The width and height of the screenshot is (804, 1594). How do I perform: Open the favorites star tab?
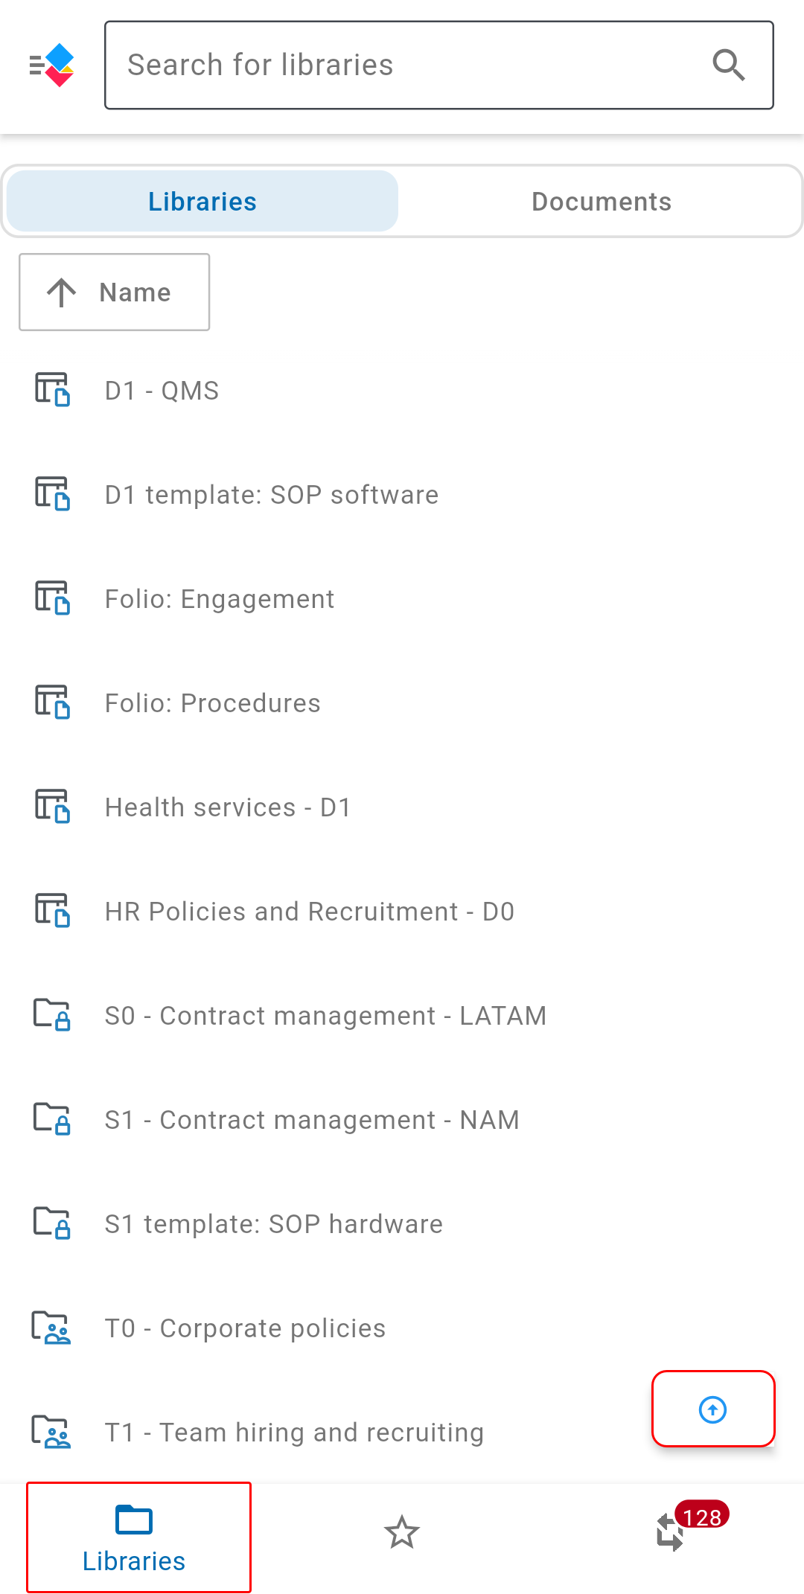pos(402,1533)
